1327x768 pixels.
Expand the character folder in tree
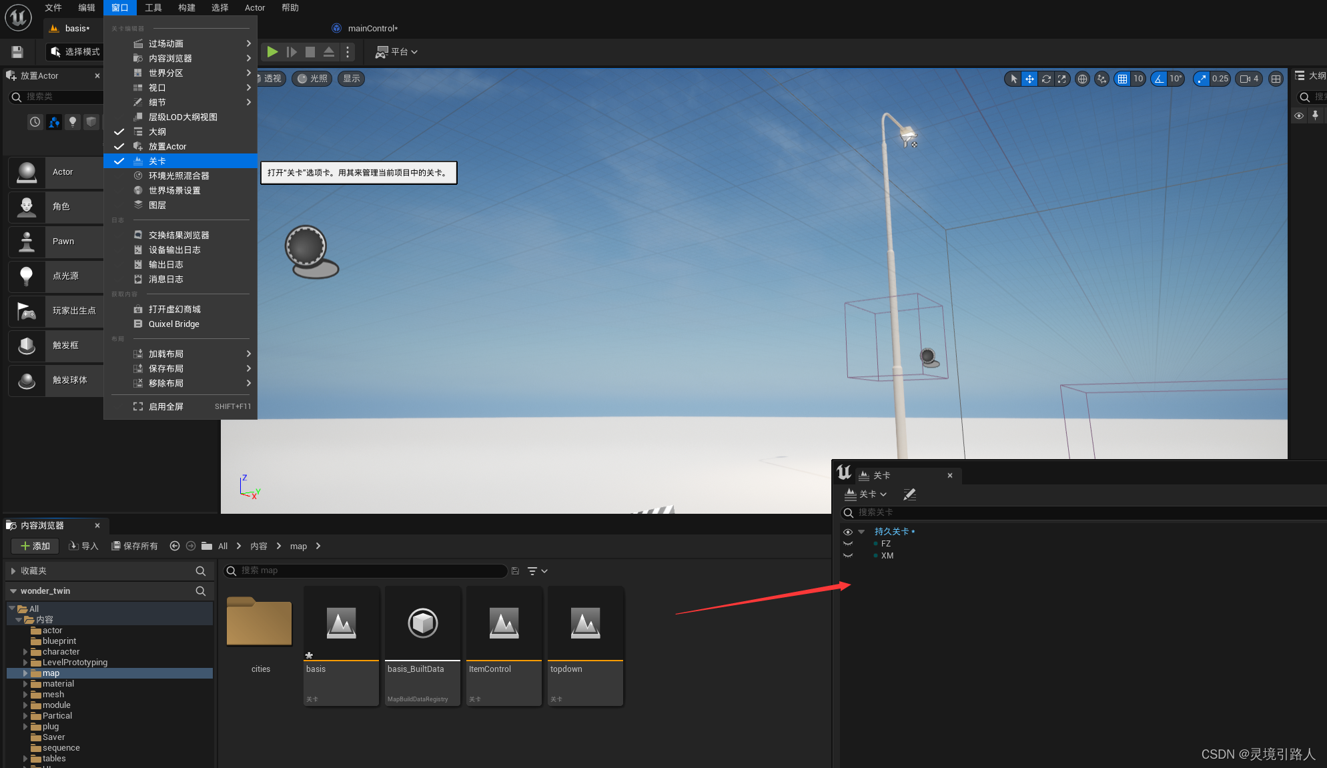tap(25, 652)
